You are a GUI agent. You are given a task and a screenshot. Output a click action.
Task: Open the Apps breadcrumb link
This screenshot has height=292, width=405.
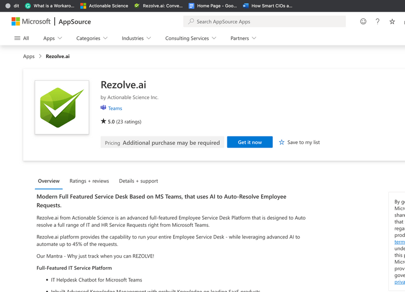[29, 56]
